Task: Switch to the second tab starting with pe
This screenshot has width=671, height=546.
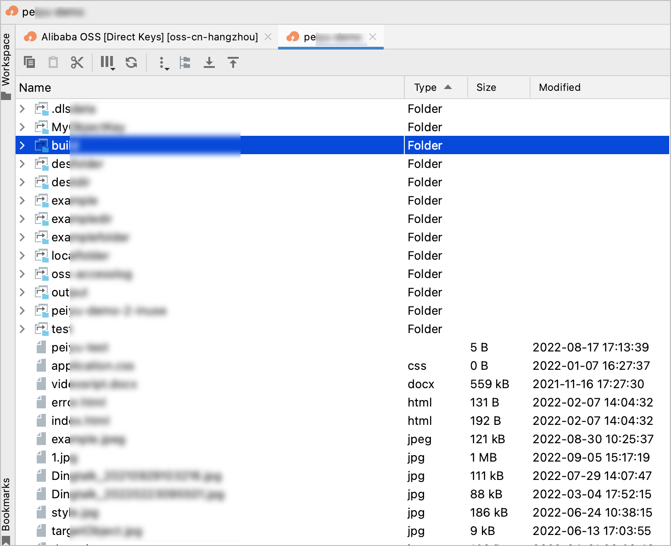Action: pos(331,37)
